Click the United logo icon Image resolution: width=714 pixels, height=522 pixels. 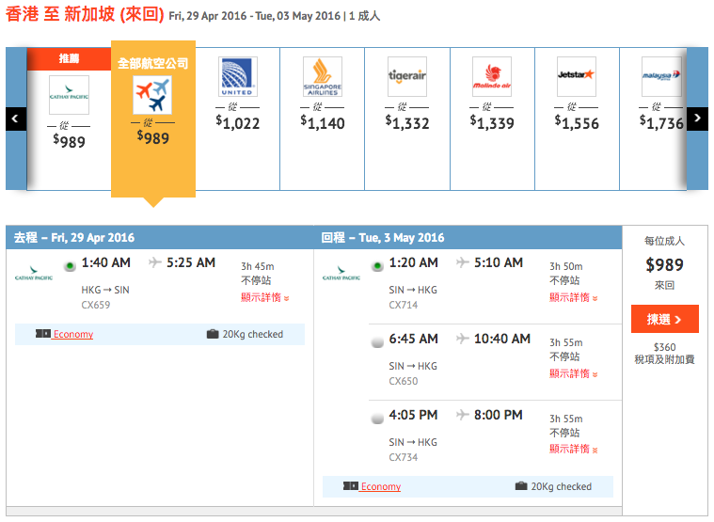pyautogui.click(x=238, y=76)
